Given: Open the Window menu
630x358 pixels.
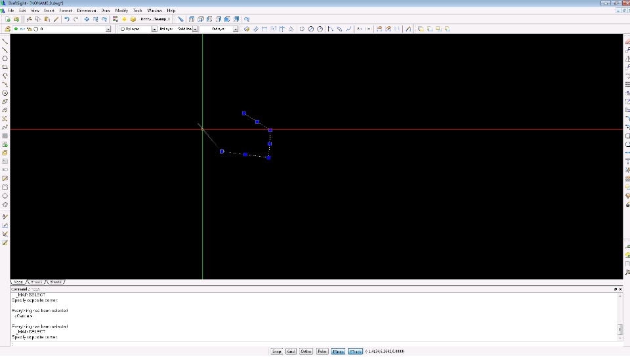Looking at the screenshot, I should point(154,10).
